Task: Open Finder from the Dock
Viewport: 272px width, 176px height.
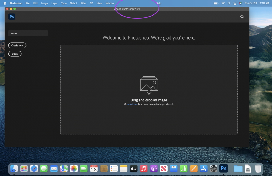Action: coord(14,169)
